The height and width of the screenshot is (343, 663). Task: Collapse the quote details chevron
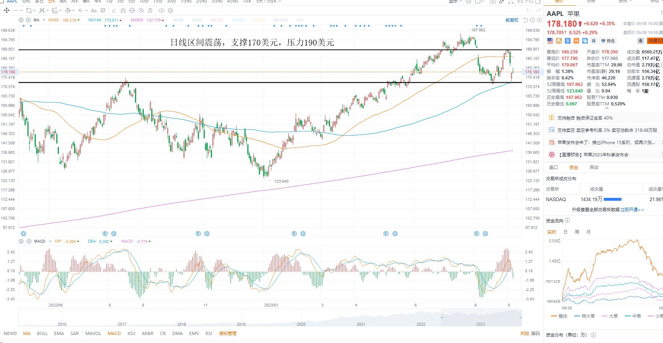click(x=607, y=108)
